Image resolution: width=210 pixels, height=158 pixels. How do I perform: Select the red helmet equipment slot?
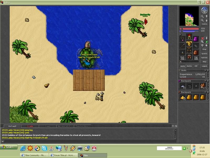coord(189,37)
